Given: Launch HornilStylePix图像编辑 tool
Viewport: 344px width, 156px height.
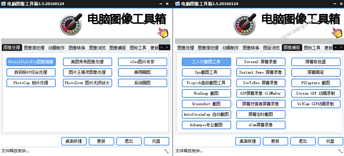Looking at the screenshot, I should 31,62.
